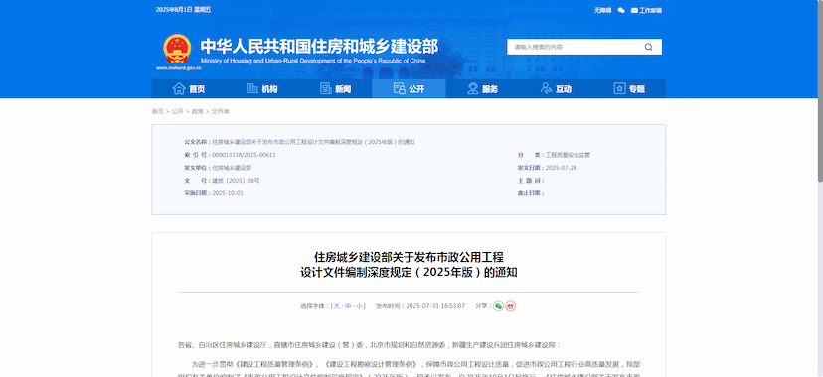Focus the 请输入搜索的内容 search field
Viewport: 823px width, 377px height.
coord(575,47)
